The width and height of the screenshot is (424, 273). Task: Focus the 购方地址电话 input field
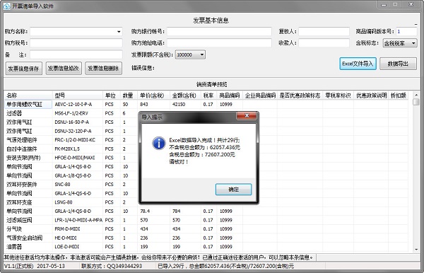pyautogui.click(x=219, y=42)
